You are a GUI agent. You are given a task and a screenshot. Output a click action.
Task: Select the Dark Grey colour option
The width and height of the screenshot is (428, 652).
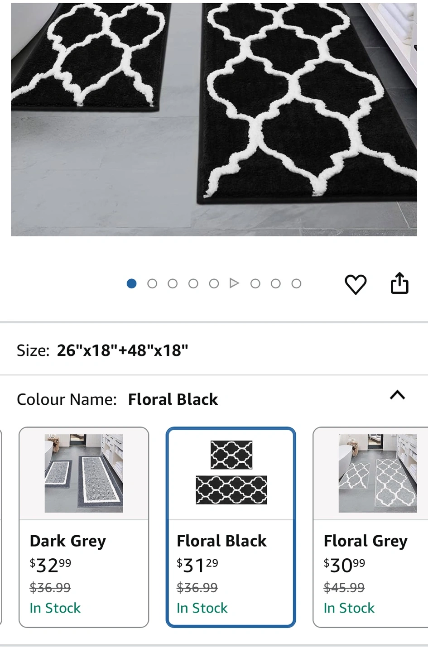(x=84, y=527)
